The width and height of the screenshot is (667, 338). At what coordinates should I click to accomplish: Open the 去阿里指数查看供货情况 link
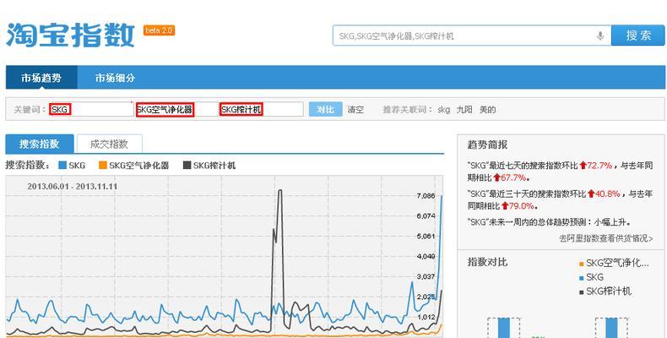pos(605,238)
